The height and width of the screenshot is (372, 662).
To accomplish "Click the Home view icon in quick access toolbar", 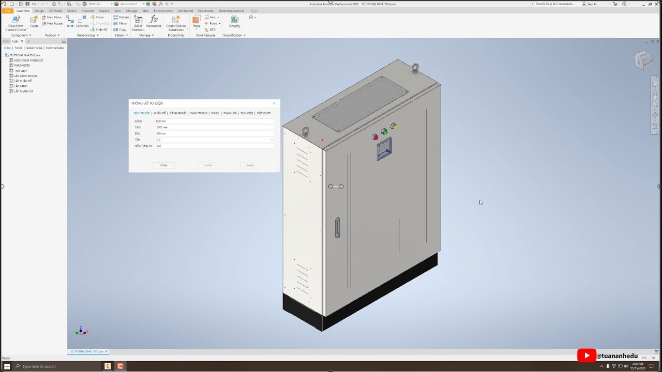I will click(x=54, y=4).
